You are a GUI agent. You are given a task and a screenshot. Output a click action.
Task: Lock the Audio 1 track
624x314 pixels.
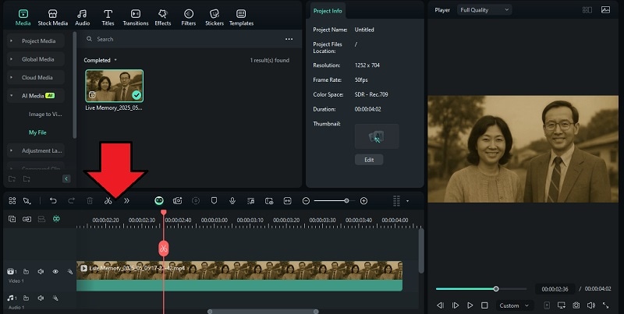coord(27,298)
